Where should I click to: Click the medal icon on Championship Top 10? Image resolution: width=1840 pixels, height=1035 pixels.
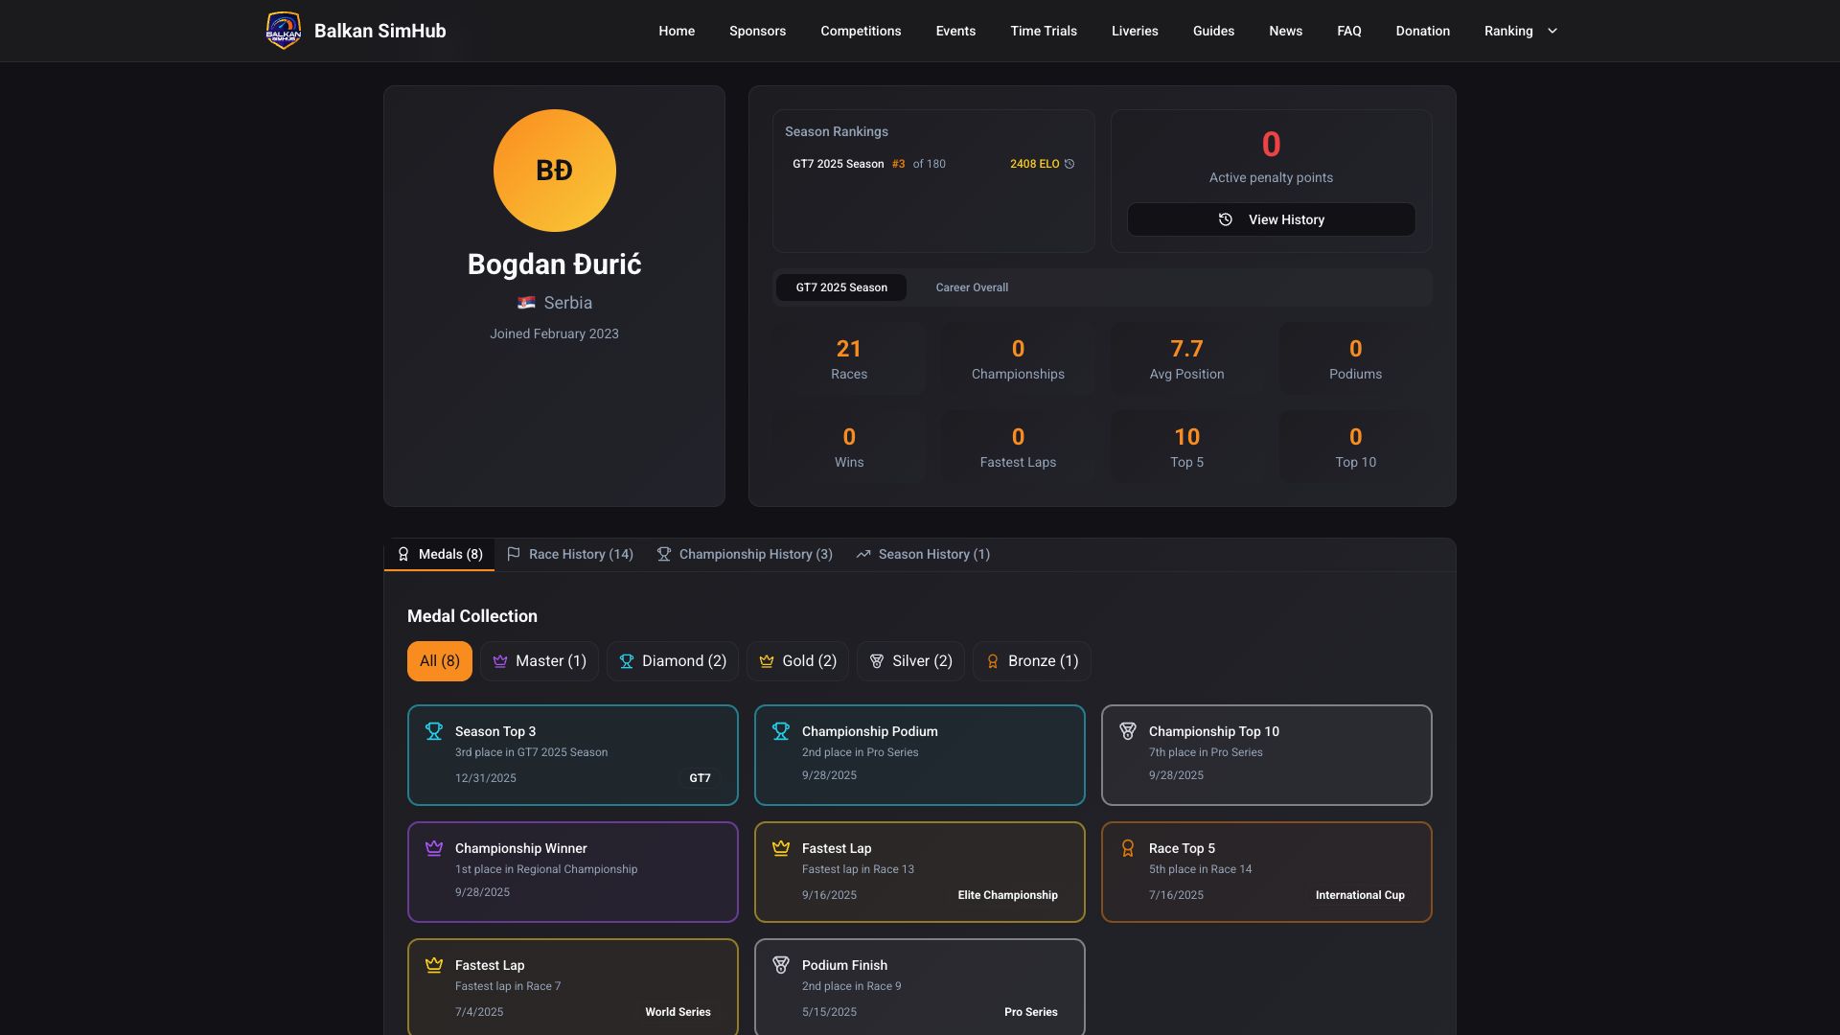coord(1128,731)
